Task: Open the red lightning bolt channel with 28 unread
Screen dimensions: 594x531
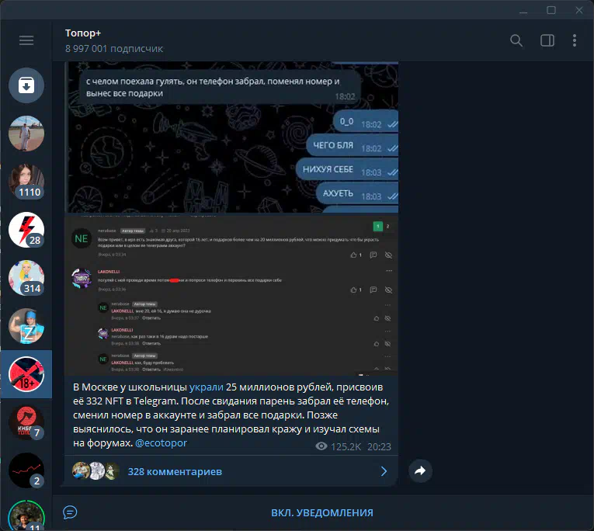Action: coord(26,230)
